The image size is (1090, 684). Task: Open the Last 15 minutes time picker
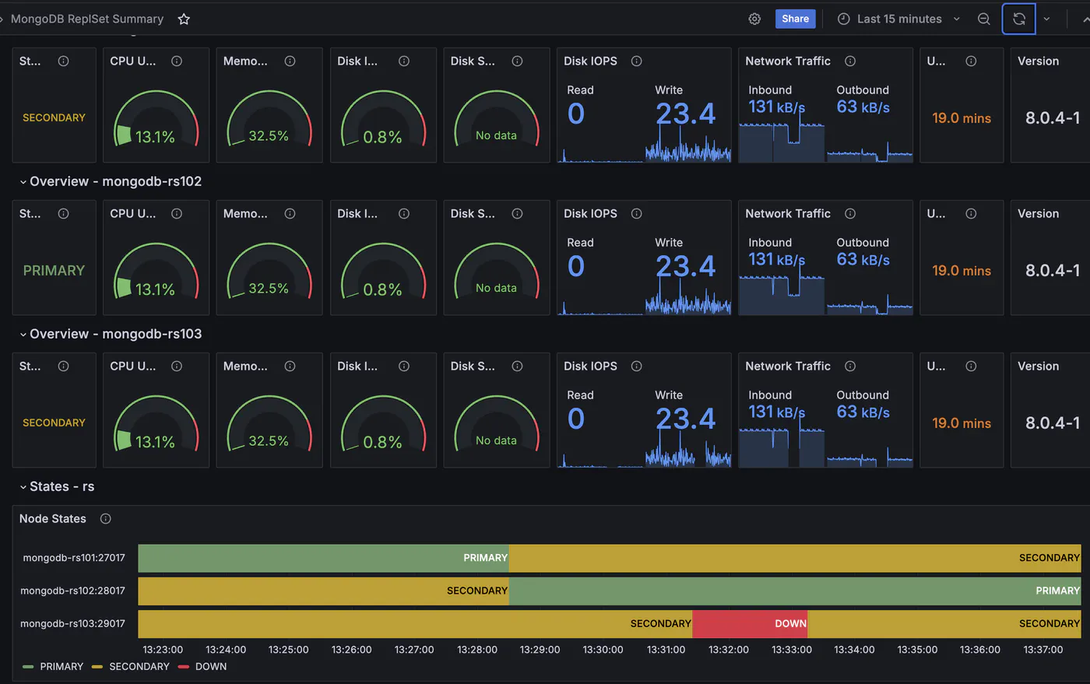click(898, 19)
